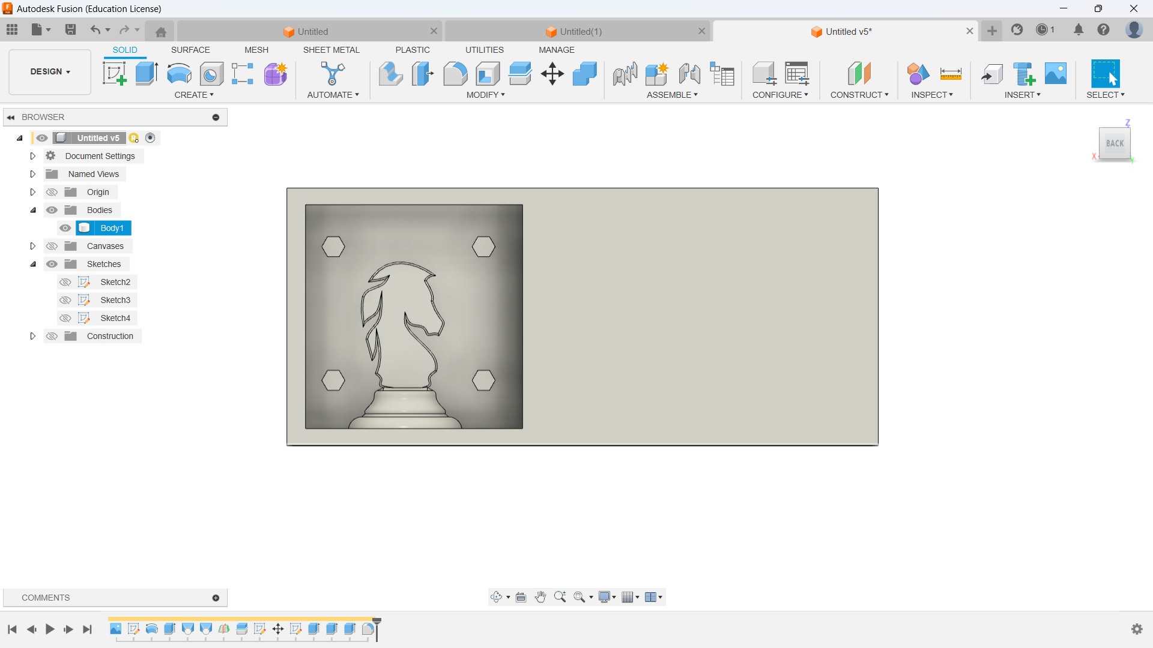Click the Insert Canvas image icon
This screenshot has height=648, width=1153.
(x=1056, y=74)
